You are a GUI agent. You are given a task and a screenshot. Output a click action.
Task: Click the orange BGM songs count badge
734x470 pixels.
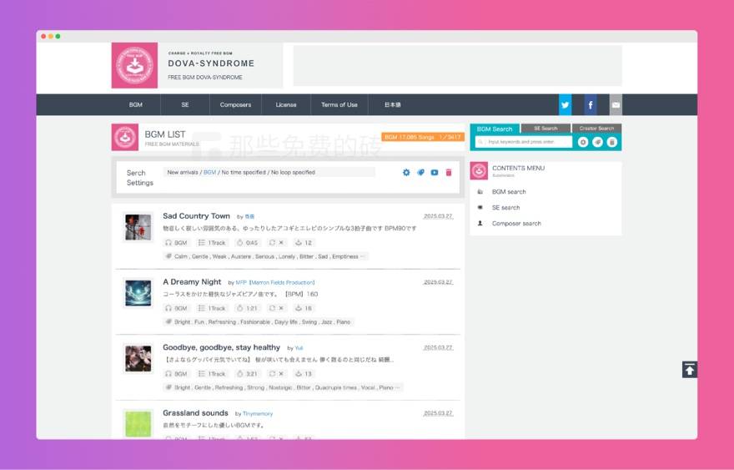point(423,137)
